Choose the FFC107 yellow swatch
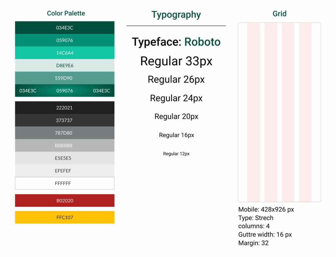336x257 pixels. tap(65, 217)
